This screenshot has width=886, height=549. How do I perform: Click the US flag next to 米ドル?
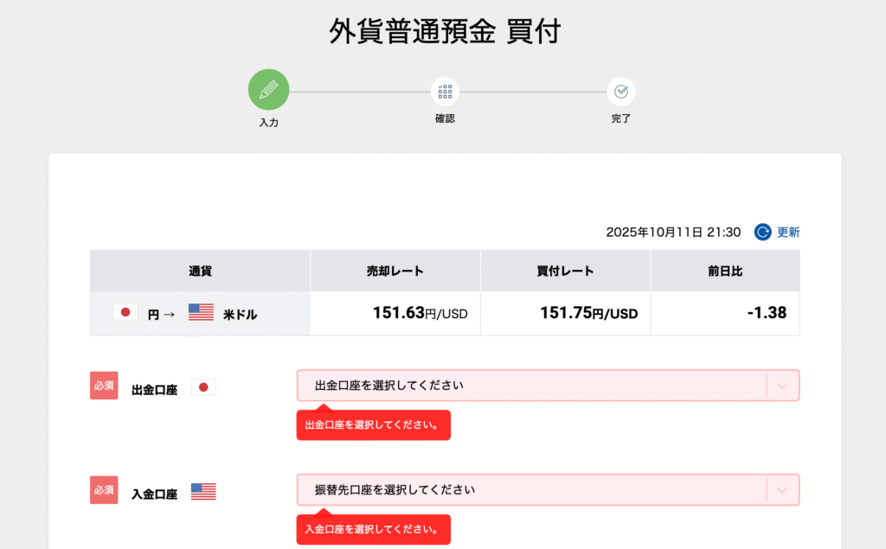pos(201,313)
